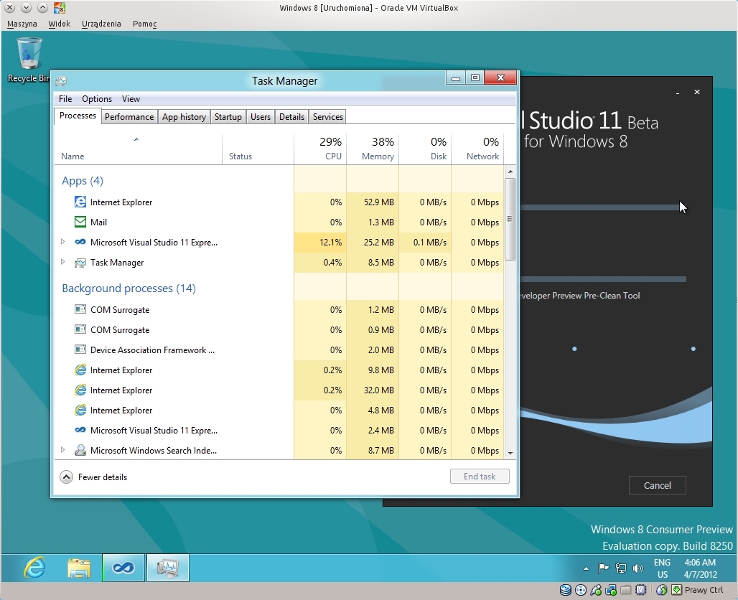Image resolution: width=738 pixels, height=600 pixels.
Task: Switch to the Startup tab
Action: pos(228,117)
